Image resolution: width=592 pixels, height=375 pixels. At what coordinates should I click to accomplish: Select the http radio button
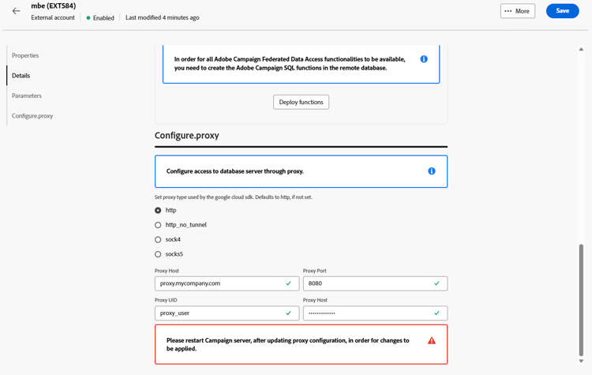(158, 210)
